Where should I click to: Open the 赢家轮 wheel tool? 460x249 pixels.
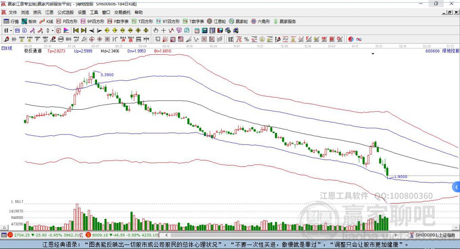click(239, 22)
